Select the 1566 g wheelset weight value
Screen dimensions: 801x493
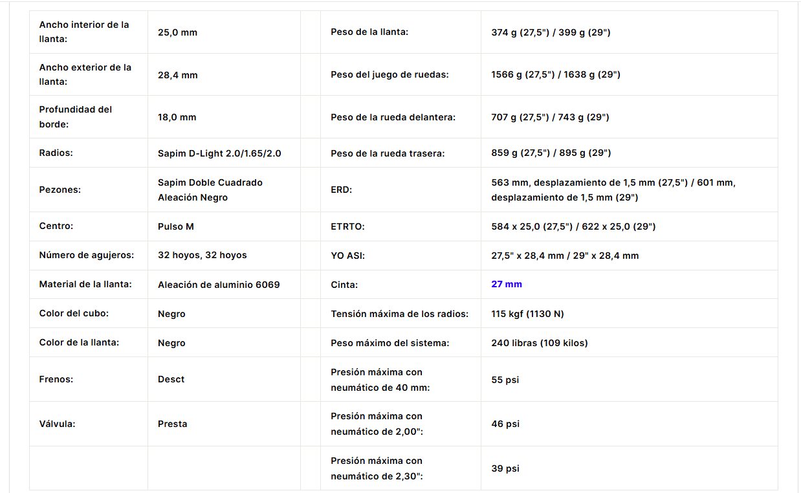pyautogui.click(x=556, y=74)
